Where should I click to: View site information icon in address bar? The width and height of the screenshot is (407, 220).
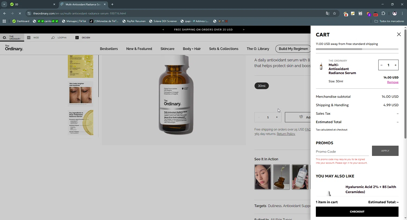pyautogui.click(x=29, y=13)
